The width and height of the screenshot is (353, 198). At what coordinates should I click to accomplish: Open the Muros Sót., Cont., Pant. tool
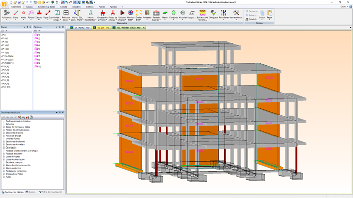(x=77, y=15)
